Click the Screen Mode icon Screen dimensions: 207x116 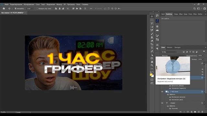tap(152, 83)
